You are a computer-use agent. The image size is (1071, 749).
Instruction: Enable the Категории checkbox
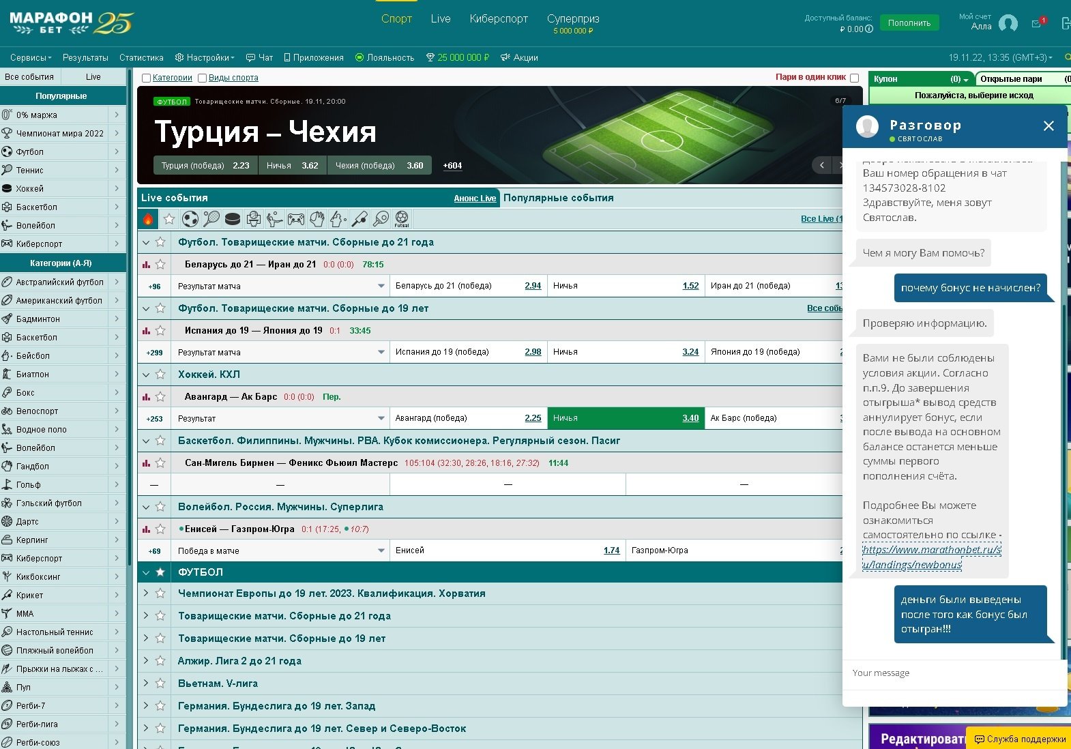coord(146,78)
